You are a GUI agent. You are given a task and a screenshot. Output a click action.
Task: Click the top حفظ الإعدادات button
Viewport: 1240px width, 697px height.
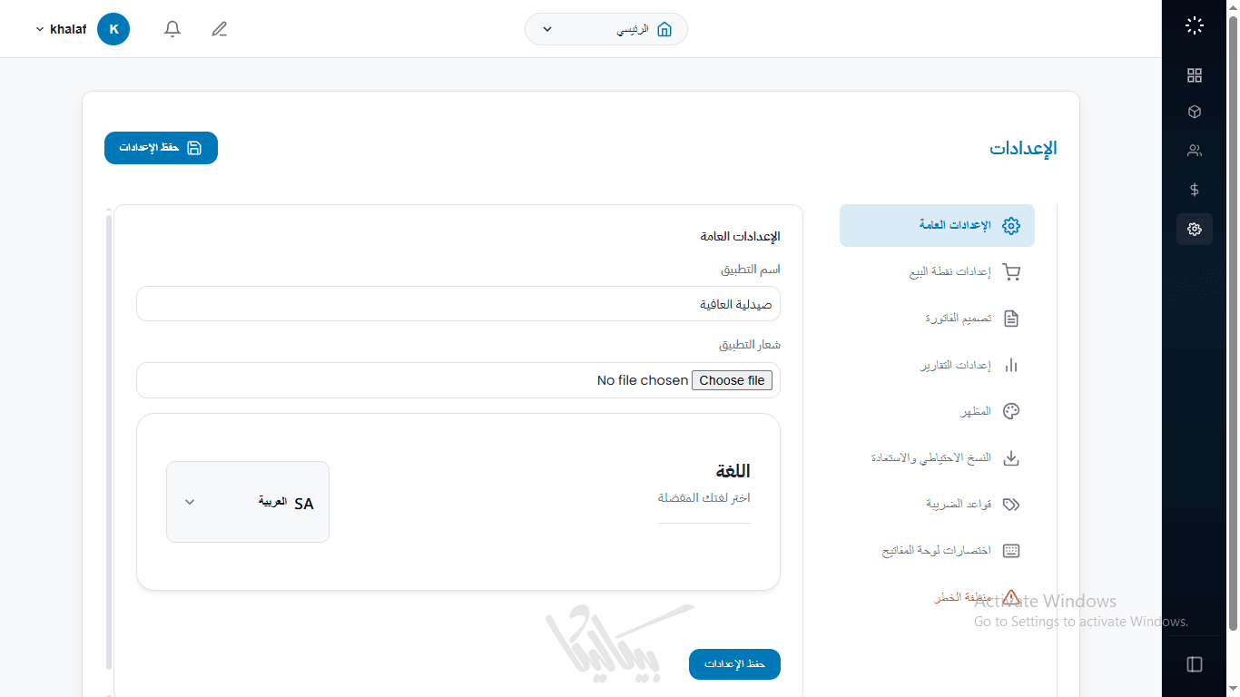pos(161,148)
